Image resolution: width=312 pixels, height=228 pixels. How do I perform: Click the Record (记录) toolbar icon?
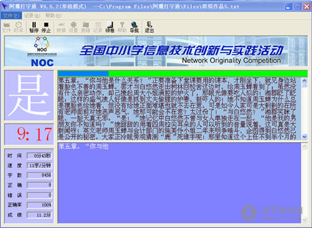97,27
